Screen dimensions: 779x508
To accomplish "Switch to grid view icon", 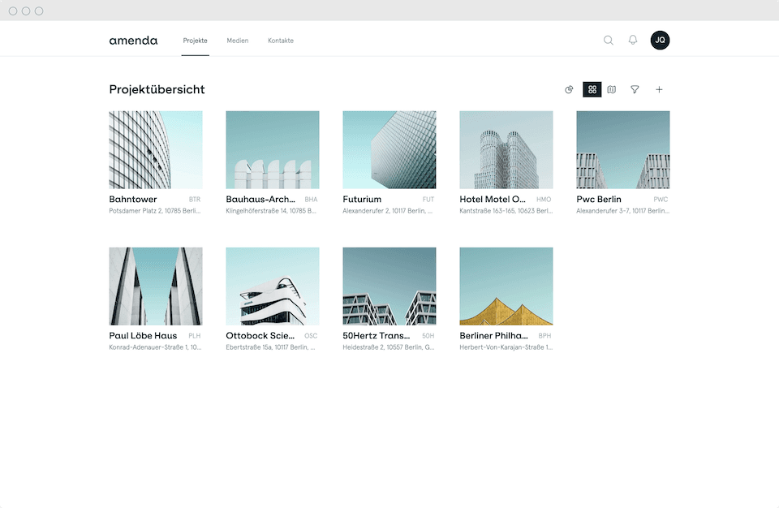I will 592,89.
